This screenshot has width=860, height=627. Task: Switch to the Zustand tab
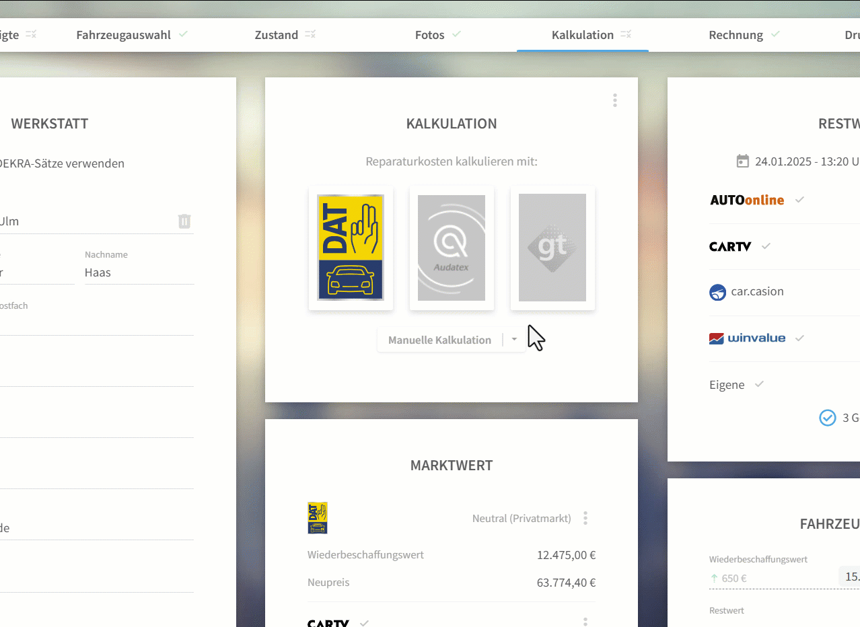[276, 35]
